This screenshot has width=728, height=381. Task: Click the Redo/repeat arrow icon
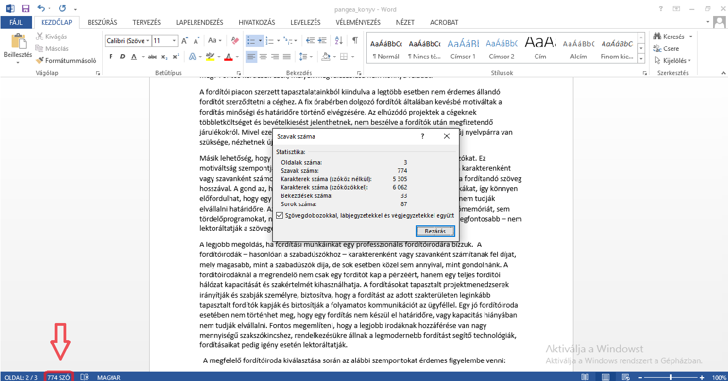62,9
